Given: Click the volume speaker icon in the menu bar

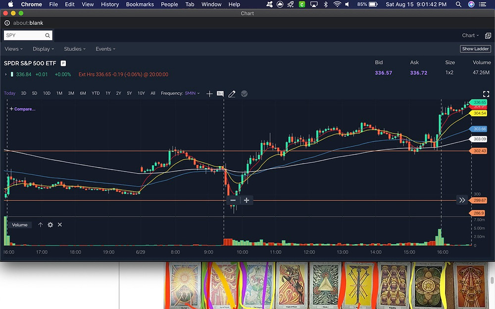Looking at the screenshot, I should click(347, 4).
